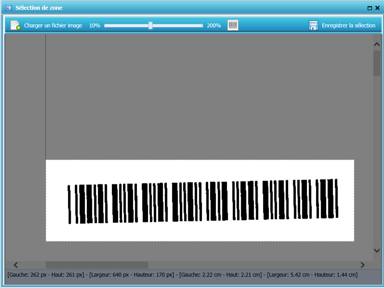
Task: Click the zoom slider handle
Action: (x=150, y=25)
